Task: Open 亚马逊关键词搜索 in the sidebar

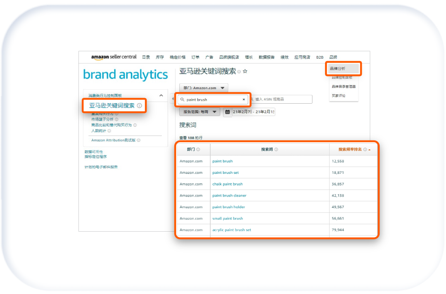Action: point(112,105)
